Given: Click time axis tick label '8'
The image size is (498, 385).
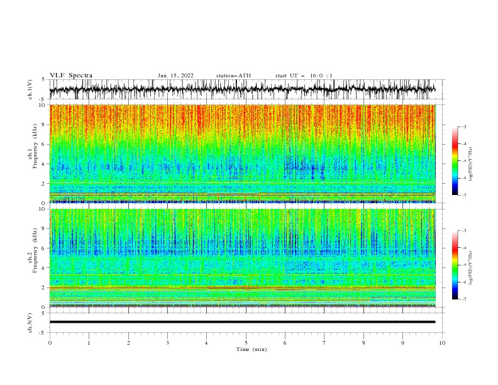Looking at the screenshot, I should (x=363, y=343).
